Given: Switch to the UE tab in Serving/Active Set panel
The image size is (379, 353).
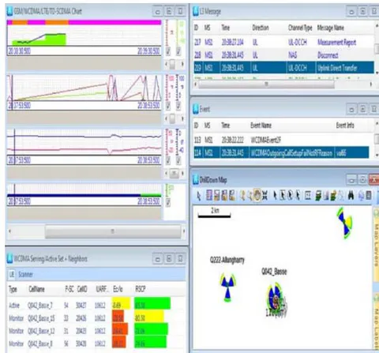Looking at the screenshot, I should 12,274.
